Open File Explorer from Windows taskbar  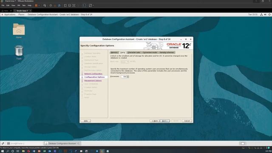23,151
